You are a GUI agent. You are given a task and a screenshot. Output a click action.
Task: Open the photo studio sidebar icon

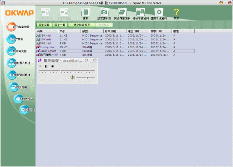11,51
